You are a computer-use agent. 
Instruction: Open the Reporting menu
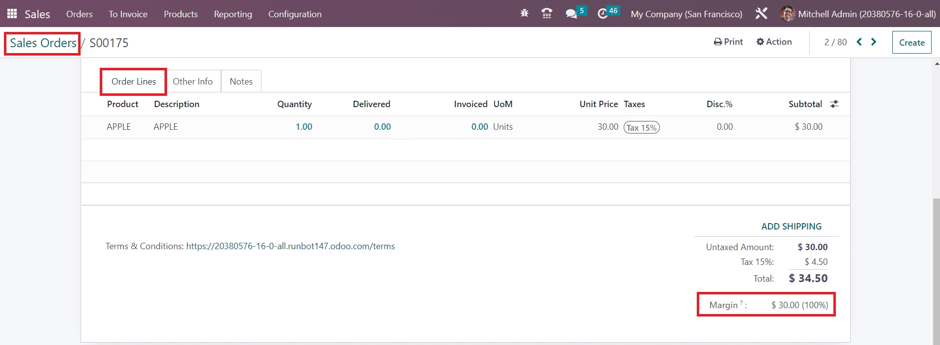tap(233, 14)
